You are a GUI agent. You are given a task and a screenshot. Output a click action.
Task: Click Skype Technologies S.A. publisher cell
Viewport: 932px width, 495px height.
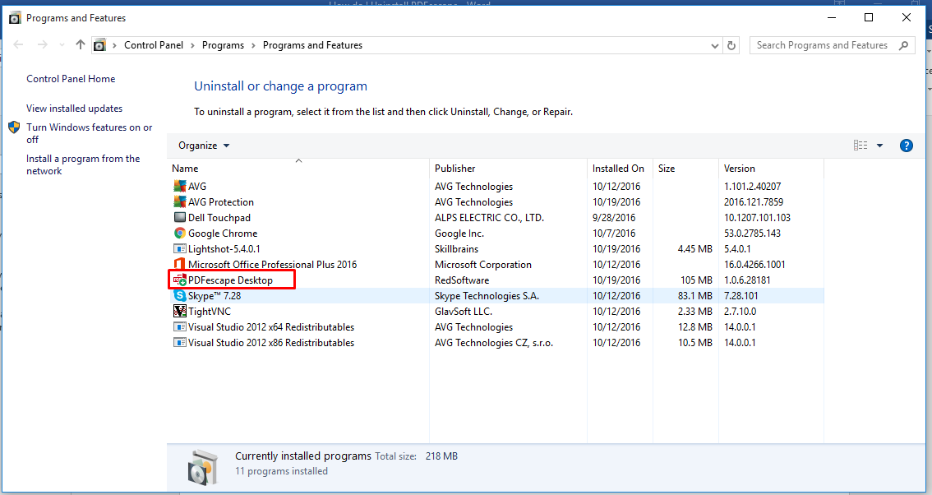click(487, 296)
